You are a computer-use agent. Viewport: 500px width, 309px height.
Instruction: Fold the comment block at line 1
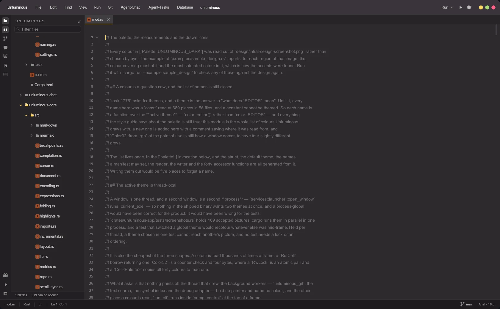point(97,37)
